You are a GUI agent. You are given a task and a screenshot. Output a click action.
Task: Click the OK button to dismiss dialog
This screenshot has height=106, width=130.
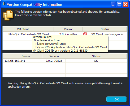point(116,99)
